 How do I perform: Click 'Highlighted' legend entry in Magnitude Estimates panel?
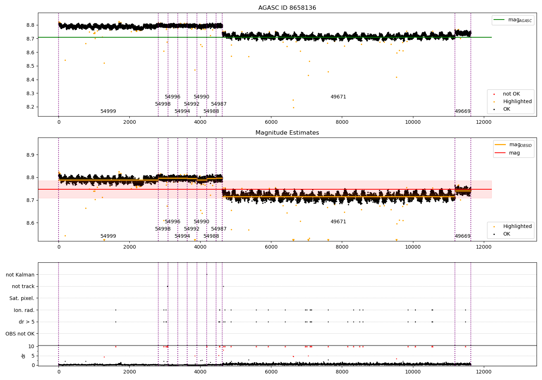pos(517,227)
